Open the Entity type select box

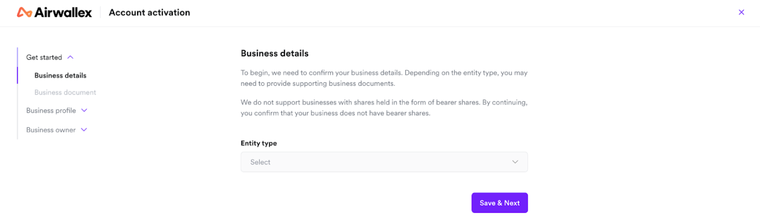coord(384,162)
